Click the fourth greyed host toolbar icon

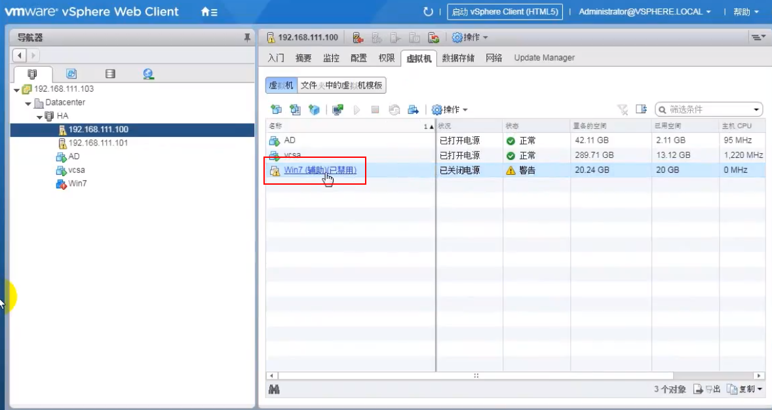[415, 37]
